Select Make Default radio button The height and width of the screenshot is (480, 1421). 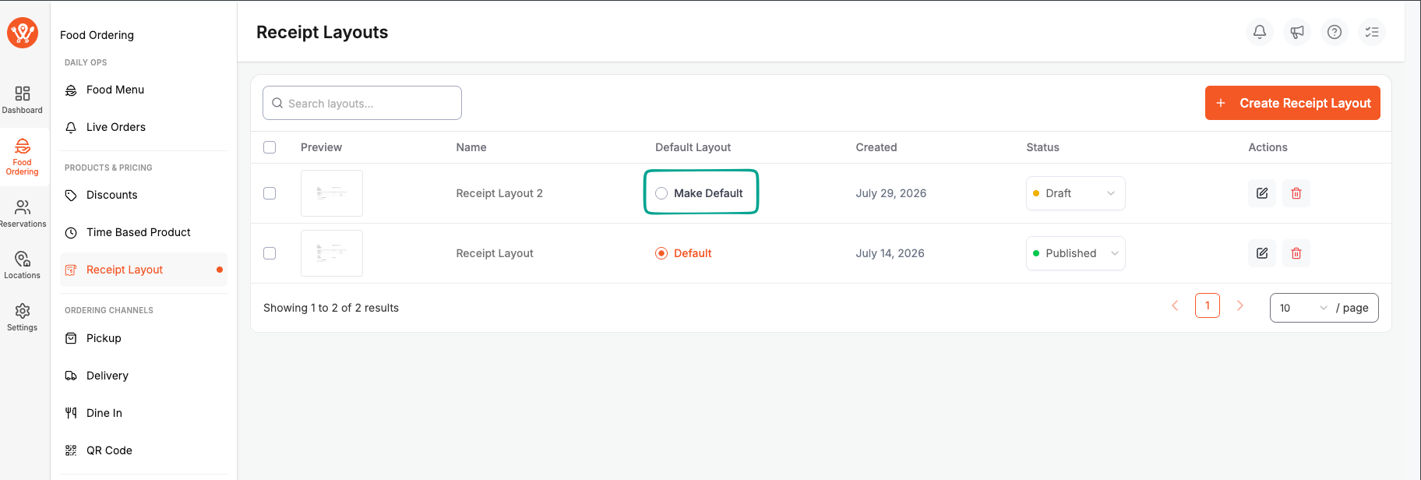point(661,193)
